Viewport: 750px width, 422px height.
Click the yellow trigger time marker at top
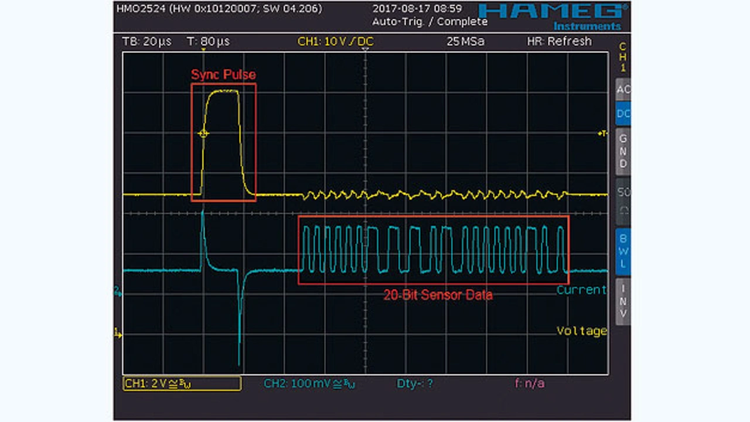click(x=203, y=50)
